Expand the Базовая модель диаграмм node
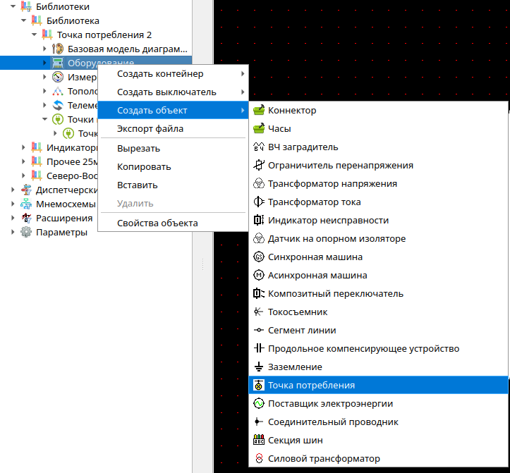 (44, 49)
